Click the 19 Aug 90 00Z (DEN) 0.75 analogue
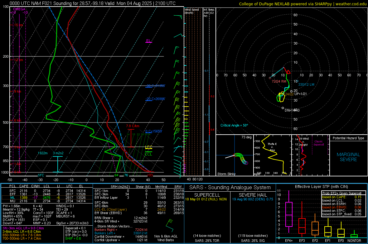This screenshot has height=244, width=368. click(x=253, y=199)
